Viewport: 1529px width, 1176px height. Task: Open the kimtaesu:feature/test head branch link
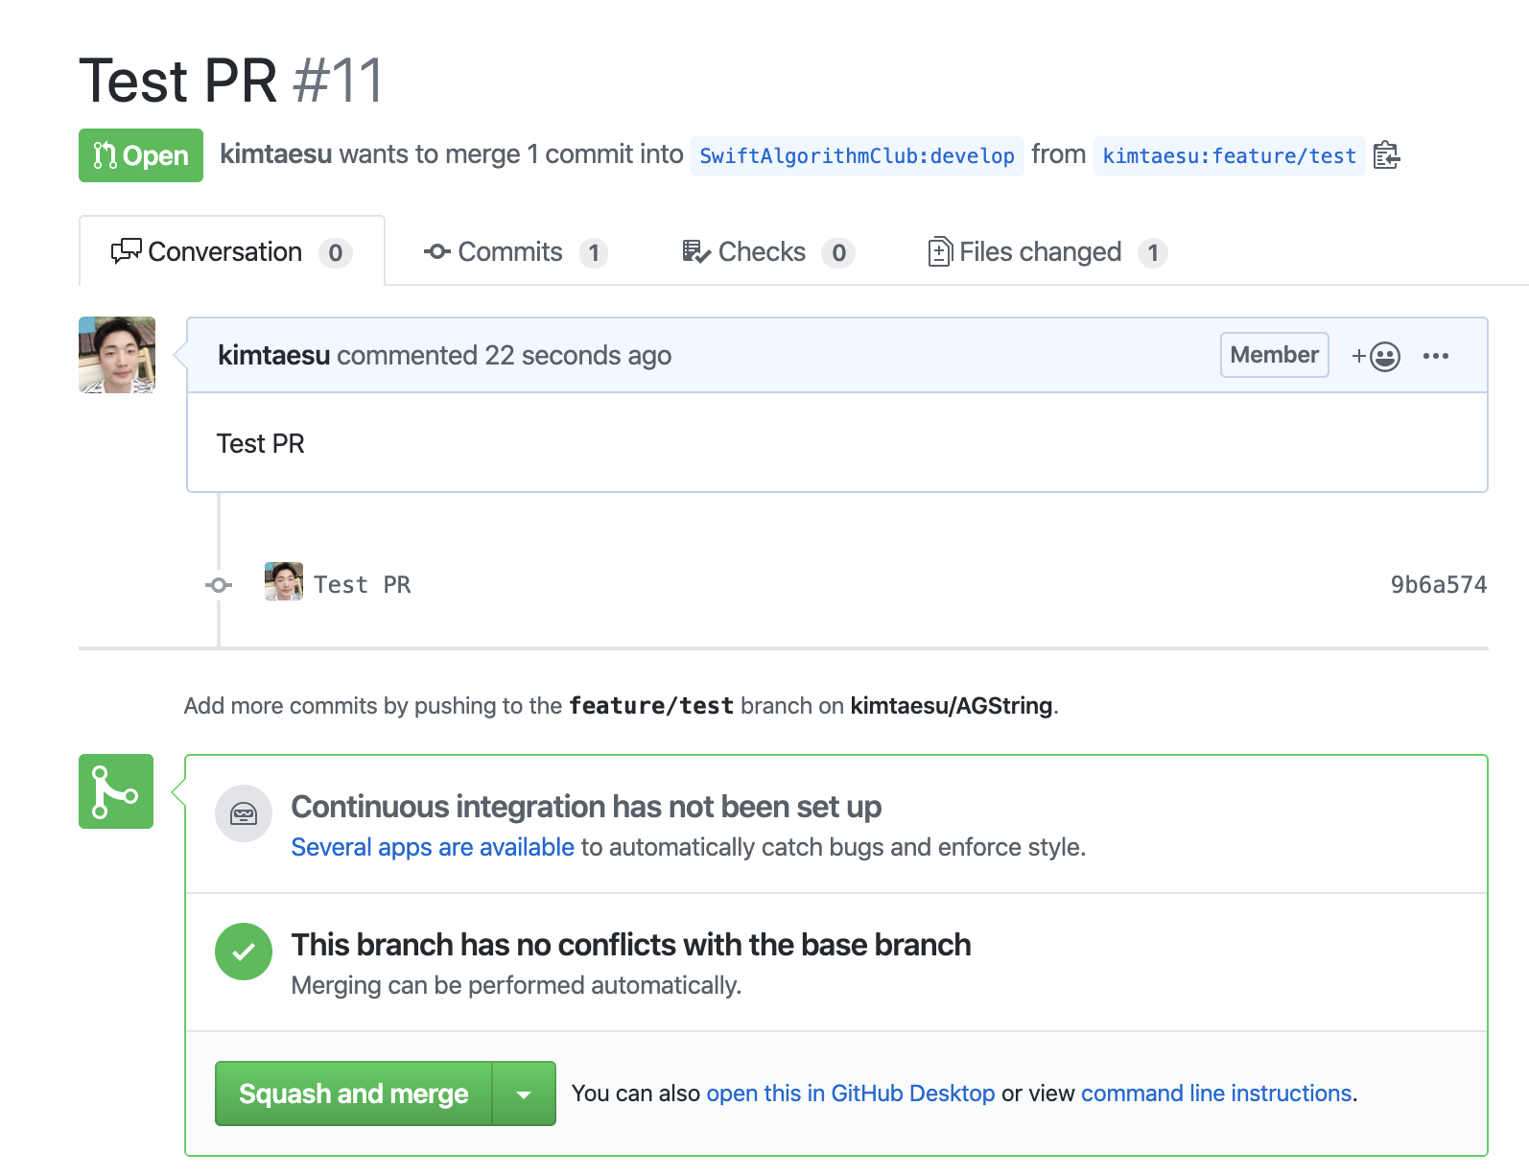tap(1229, 155)
